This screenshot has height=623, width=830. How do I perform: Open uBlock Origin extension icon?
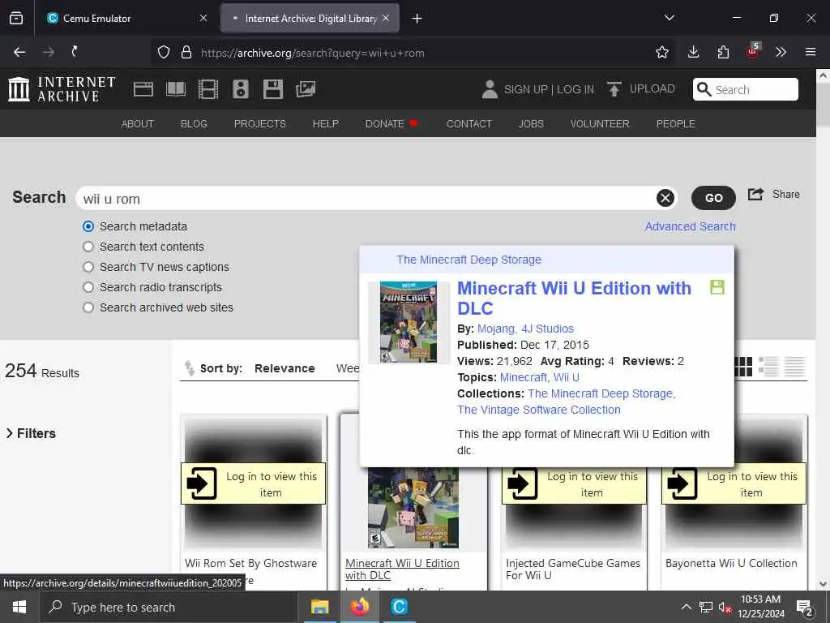pos(753,51)
